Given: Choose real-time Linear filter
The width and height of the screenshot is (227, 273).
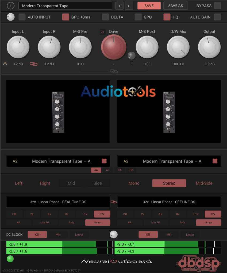Looking at the screenshot, I should point(98,222).
